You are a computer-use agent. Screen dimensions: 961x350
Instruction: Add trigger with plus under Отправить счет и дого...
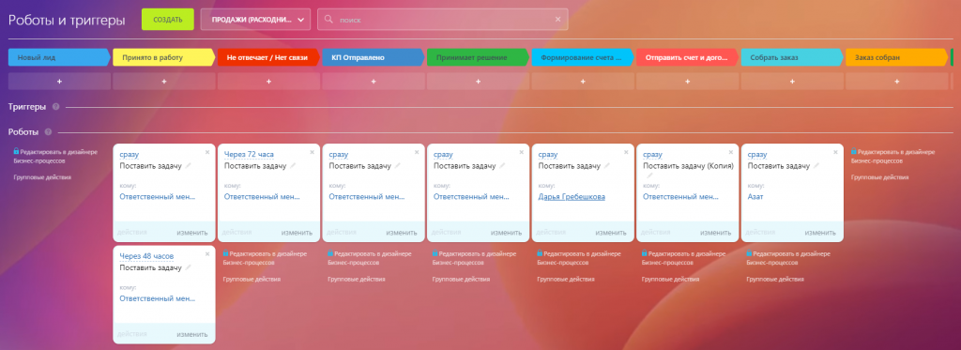pos(688,81)
